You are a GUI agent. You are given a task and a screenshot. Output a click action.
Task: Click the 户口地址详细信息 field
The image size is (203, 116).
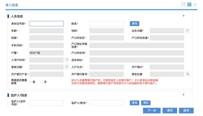[x=137, y=45]
